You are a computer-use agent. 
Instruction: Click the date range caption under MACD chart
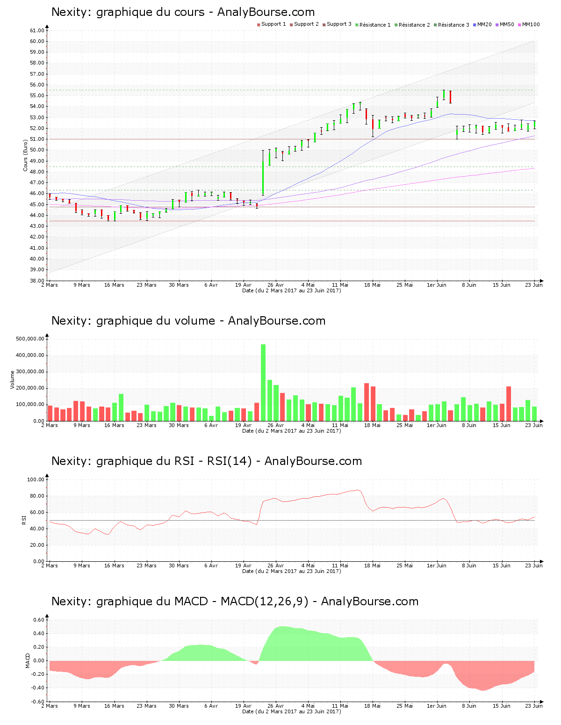(292, 711)
